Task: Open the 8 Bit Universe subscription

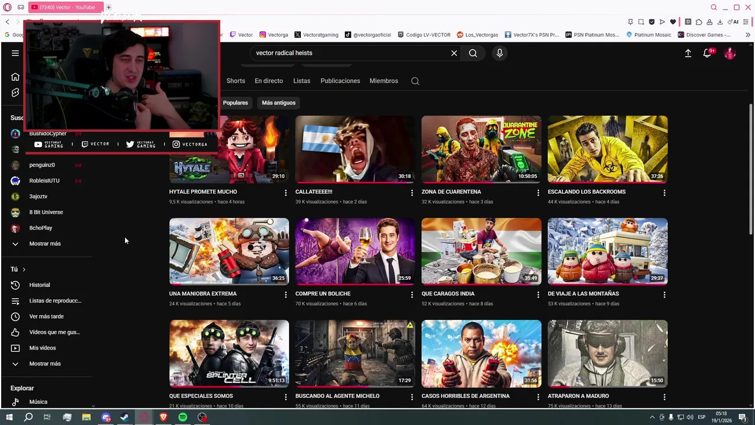Action: [x=46, y=212]
